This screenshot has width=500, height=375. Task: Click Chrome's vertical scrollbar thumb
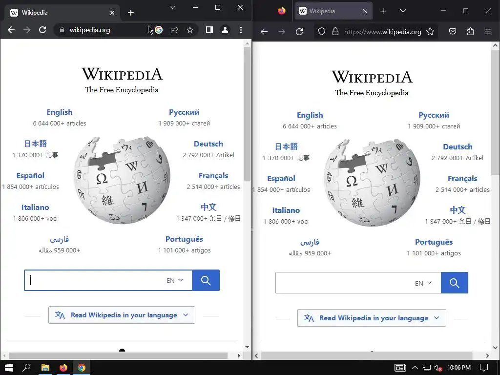247,114
